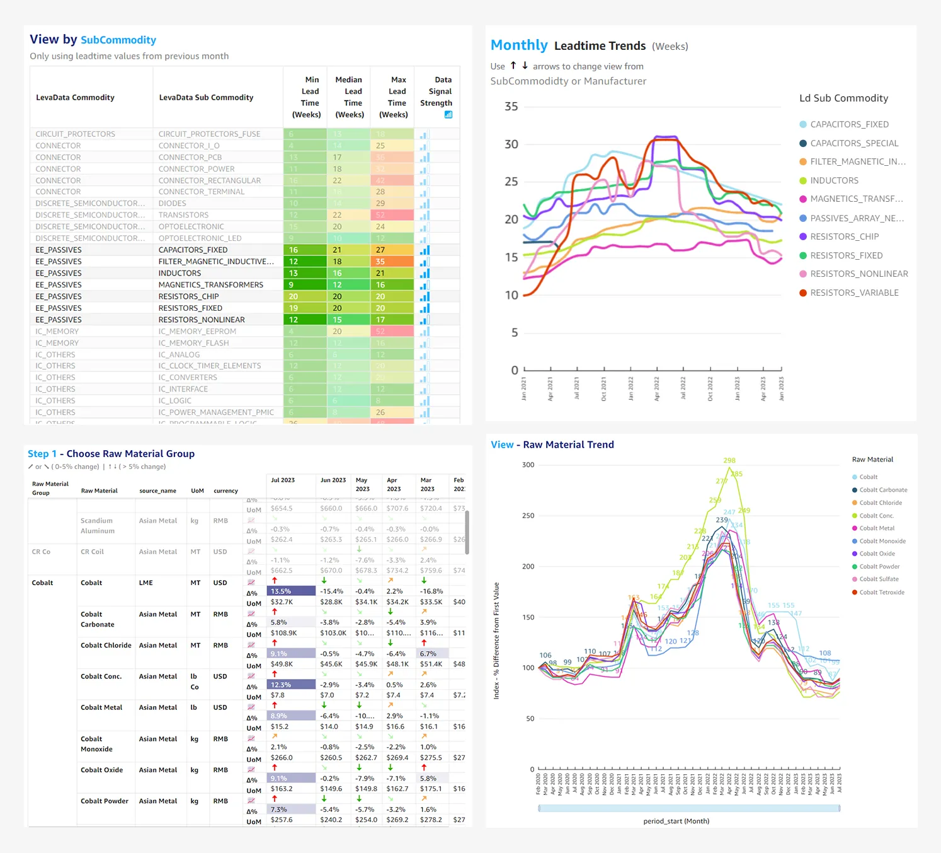Viewport: 941px width, 853px height.
Task: Click the trend chart icon in Cobalt LME row
Action: point(251,581)
